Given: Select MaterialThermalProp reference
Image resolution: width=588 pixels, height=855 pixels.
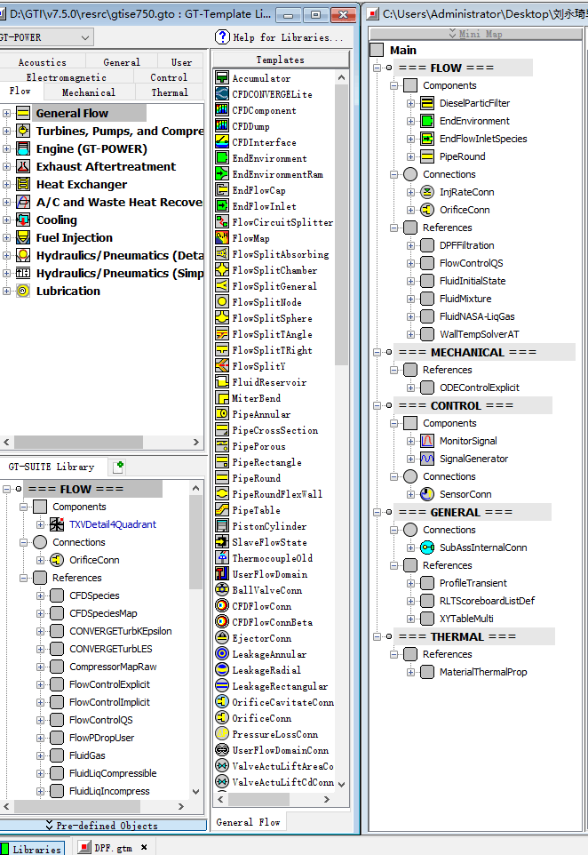Looking at the screenshot, I should (x=483, y=672).
